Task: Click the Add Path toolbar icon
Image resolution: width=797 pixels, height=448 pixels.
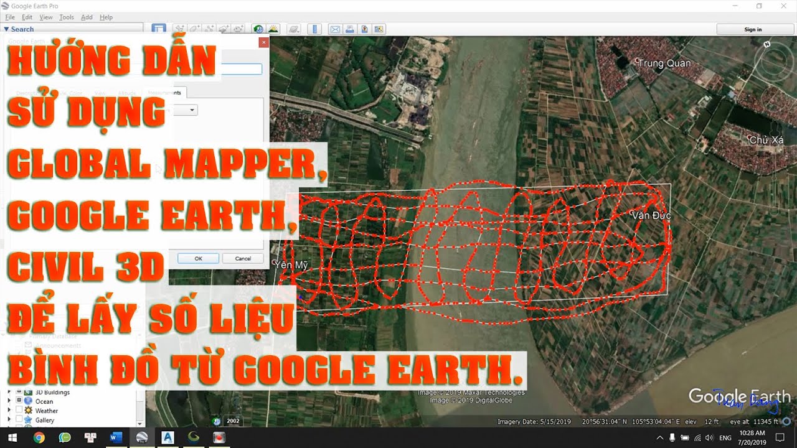Action: tap(209, 29)
